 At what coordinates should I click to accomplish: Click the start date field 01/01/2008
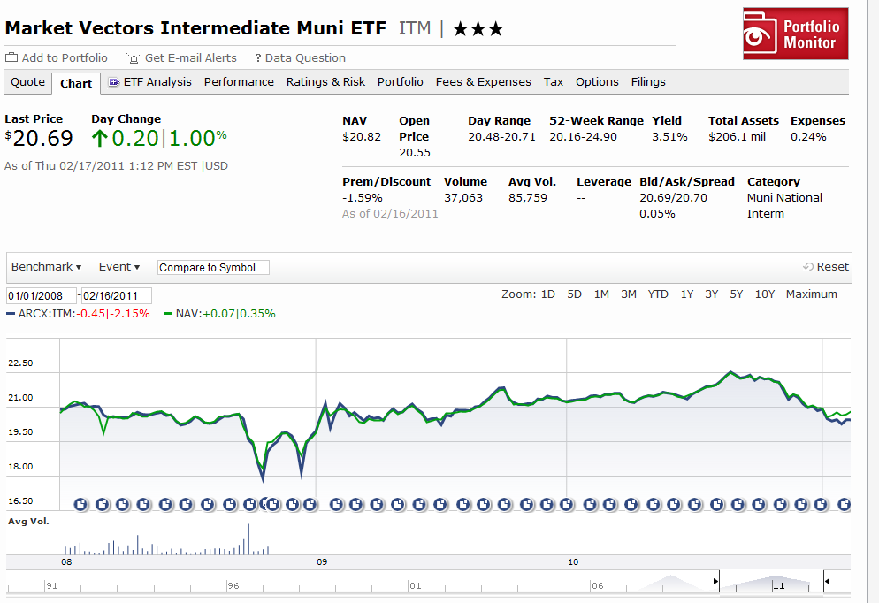tap(42, 296)
